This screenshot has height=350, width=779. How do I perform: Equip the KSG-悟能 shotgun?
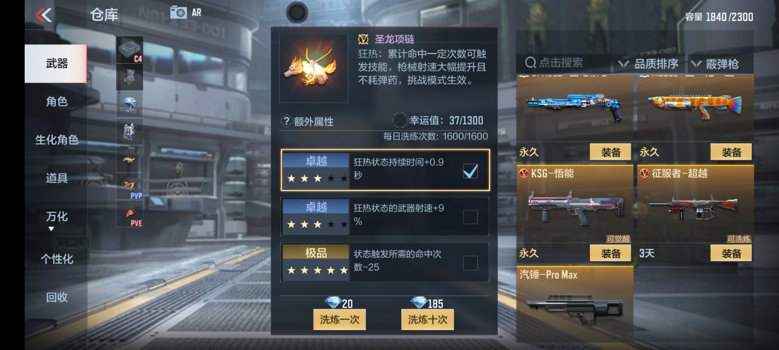tap(610, 253)
